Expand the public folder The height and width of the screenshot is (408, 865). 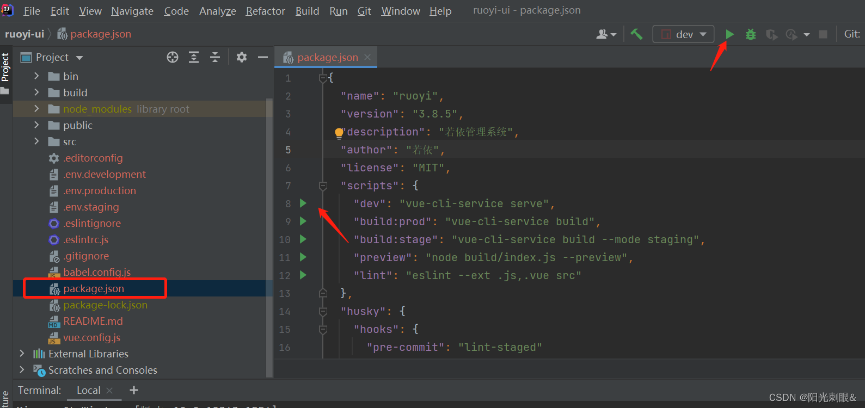[36, 125]
